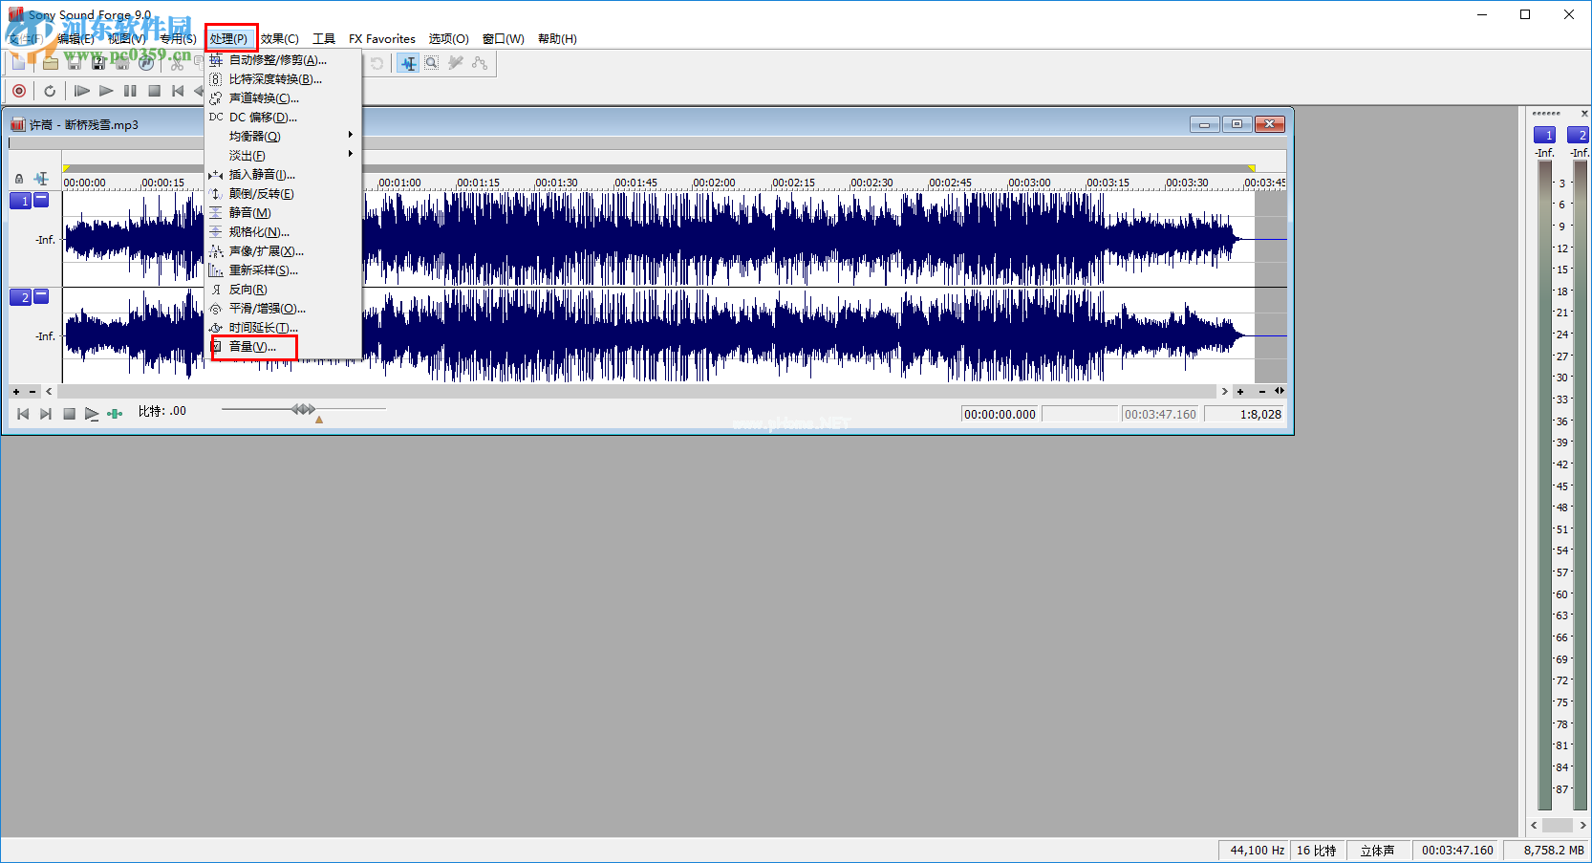Screen dimensions: 1592x863
Task: Choose 规格化(N)... menu entry
Action: 283,232
